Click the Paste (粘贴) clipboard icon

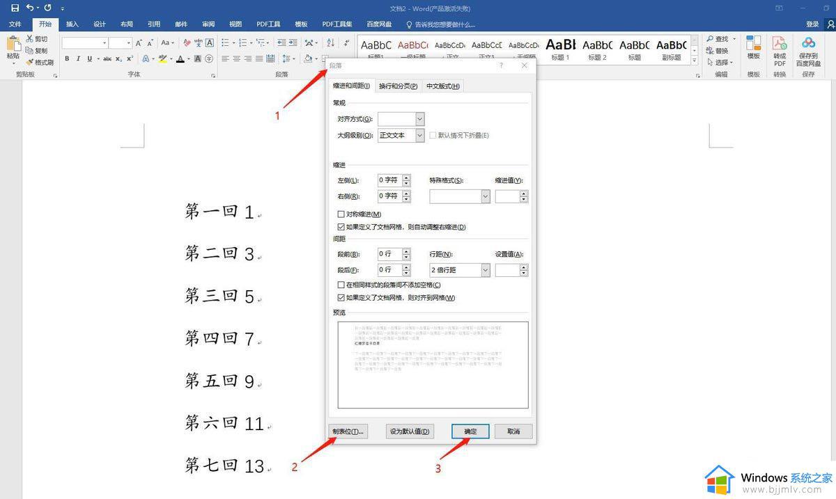(13, 44)
